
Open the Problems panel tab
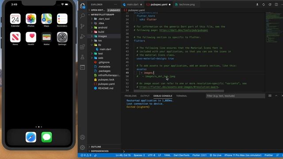coord(130,96)
